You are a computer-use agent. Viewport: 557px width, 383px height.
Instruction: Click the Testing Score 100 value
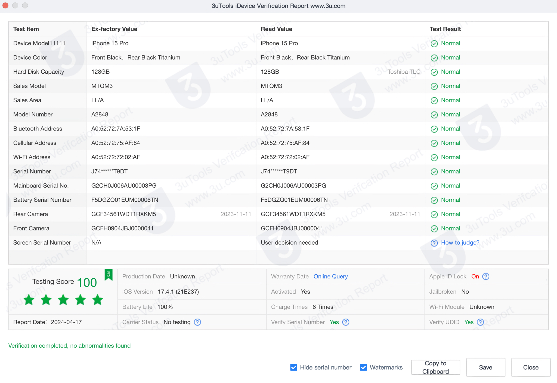pos(87,283)
